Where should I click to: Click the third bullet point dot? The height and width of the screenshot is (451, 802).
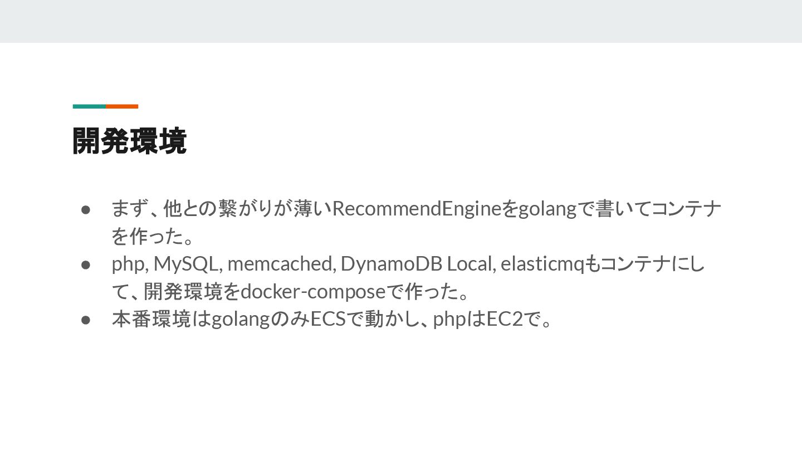click(86, 320)
